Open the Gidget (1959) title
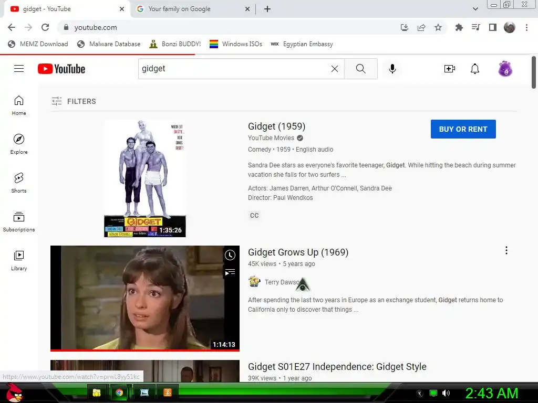 (276, 126)
